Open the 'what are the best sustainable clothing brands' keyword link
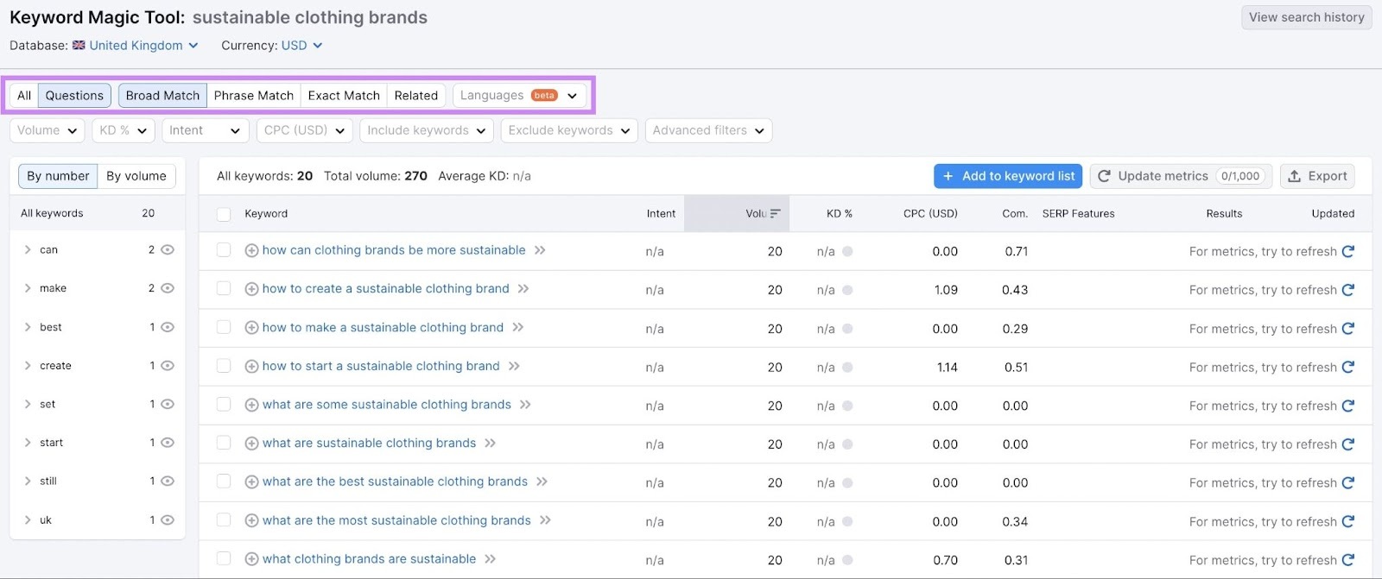 click(x=395, y=481)
